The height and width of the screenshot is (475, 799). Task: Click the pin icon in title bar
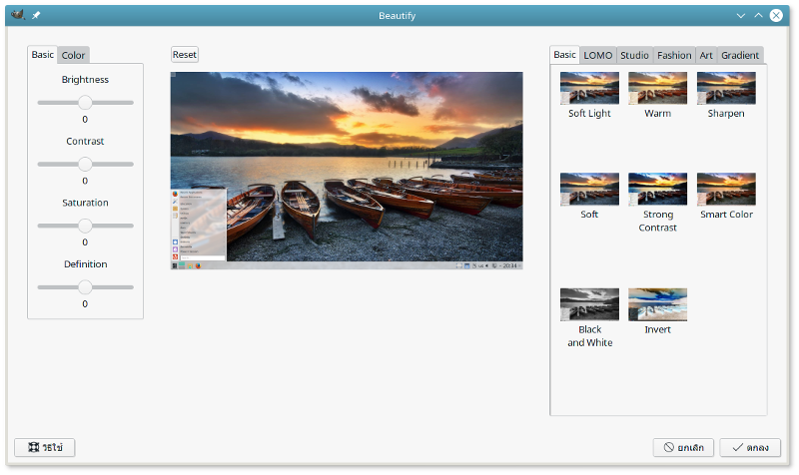[36, 15]
